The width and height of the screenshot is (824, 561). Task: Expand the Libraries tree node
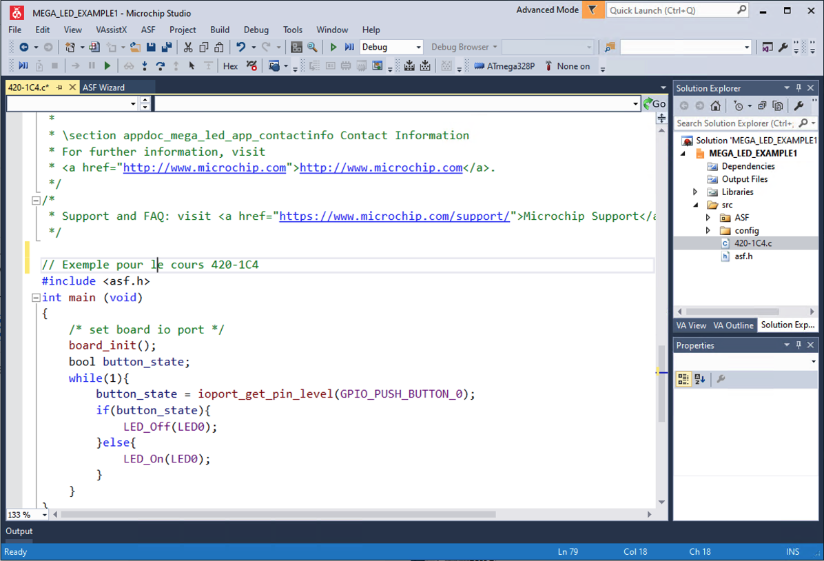coord(695,192)
